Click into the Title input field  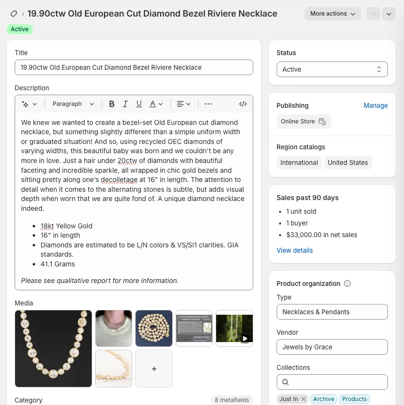click(x=134, y=67)
